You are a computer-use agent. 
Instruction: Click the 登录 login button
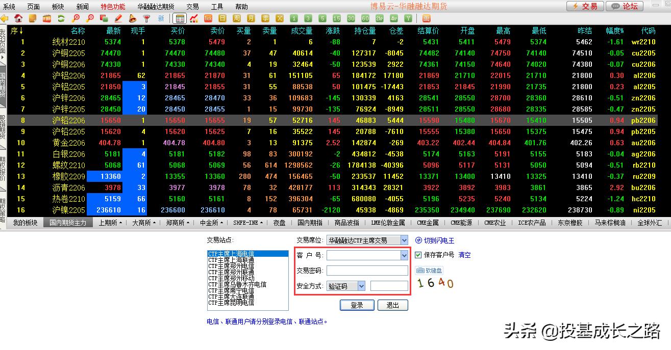point(356,305)
